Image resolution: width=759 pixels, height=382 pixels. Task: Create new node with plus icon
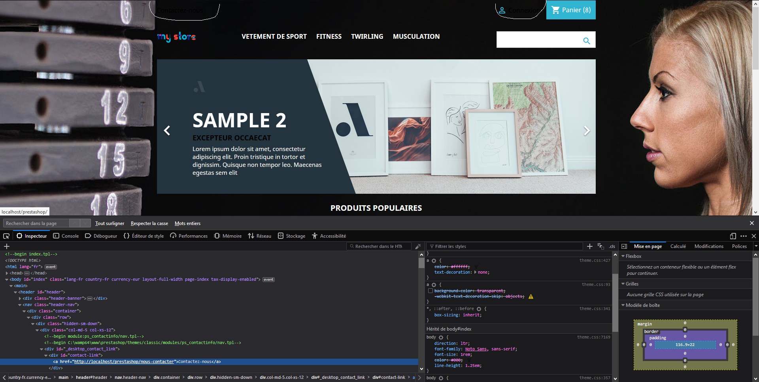point(7,246)
